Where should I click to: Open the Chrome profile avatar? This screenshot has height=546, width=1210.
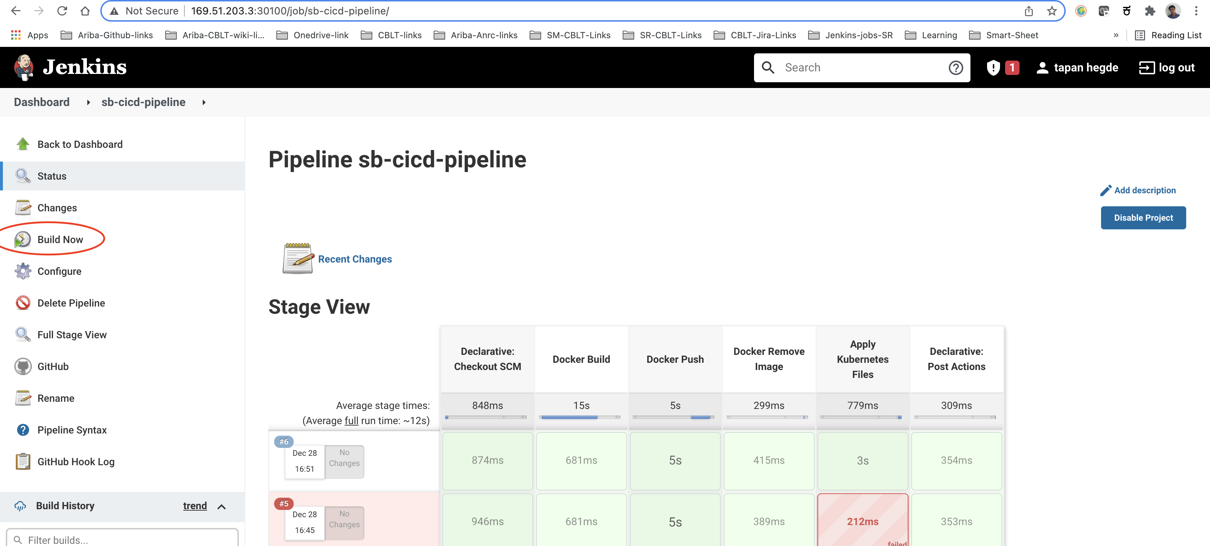1173,11
